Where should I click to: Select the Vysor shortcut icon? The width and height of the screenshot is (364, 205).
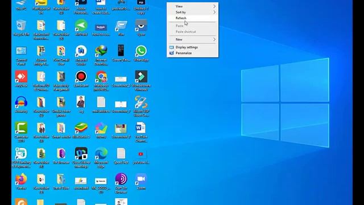click(141, 28)
